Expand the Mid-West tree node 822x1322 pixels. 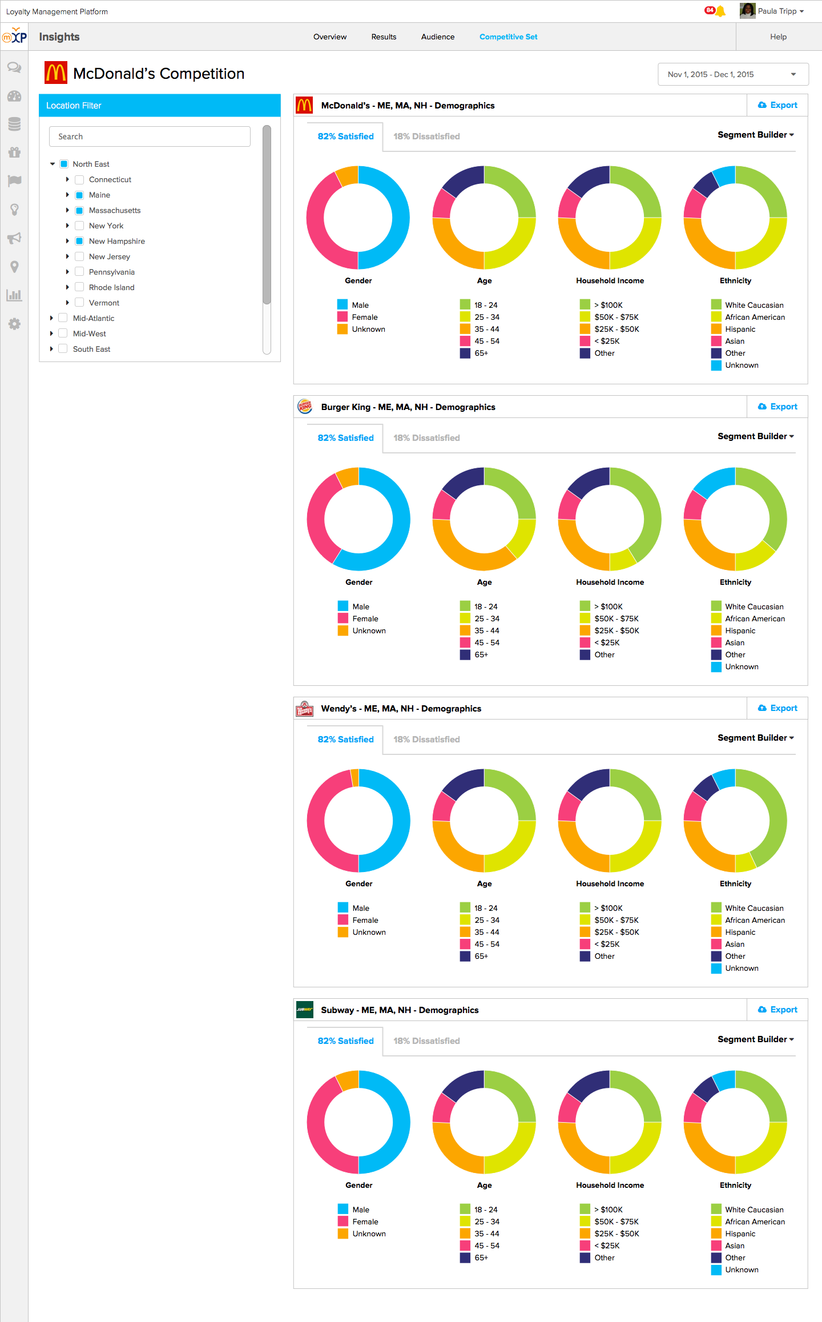(51, 333)
